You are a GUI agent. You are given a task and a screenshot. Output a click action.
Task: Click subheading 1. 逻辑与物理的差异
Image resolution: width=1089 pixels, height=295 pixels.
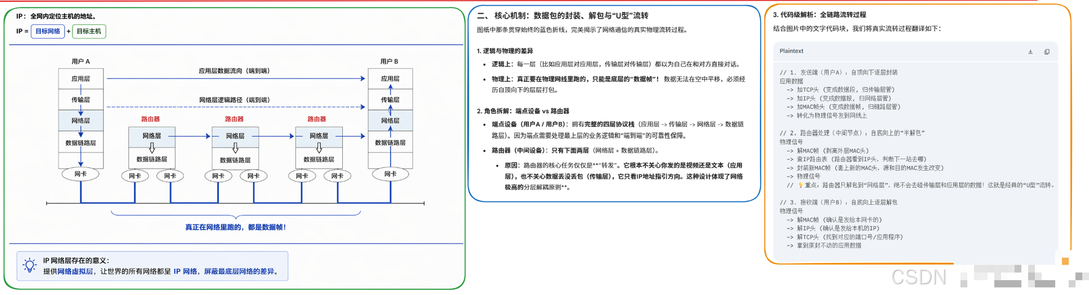(x=504, y=51)
